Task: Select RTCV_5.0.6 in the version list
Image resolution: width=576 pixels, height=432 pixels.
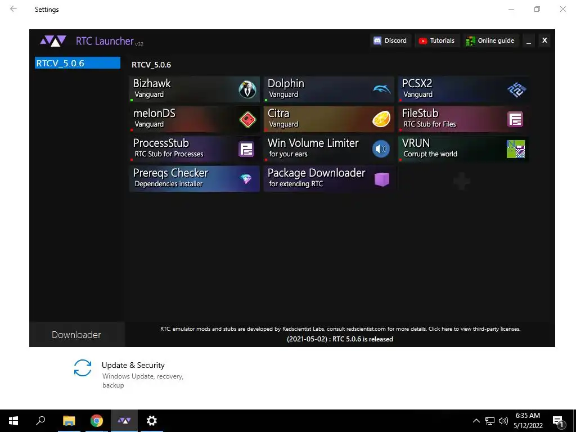Action: pos(78,63)
